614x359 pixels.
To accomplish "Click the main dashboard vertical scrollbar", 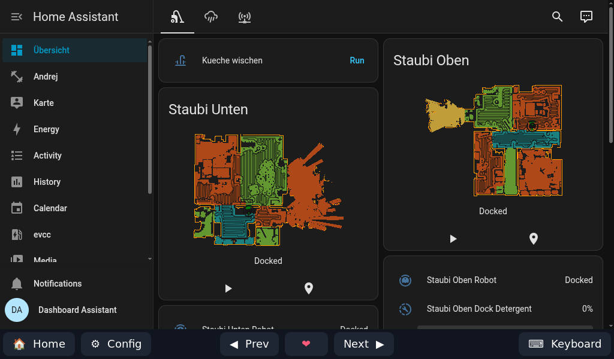I will coord(611,75).
